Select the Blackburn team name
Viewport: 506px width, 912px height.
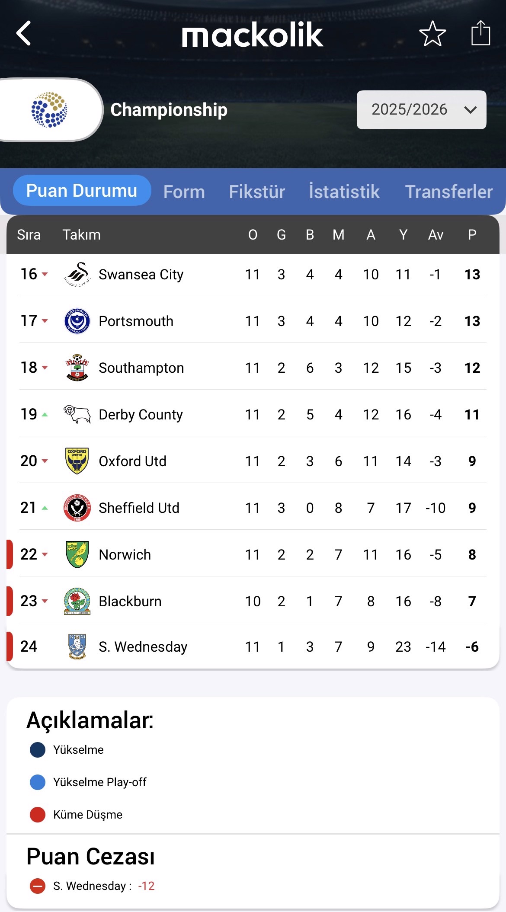click(x=130, y=602)
